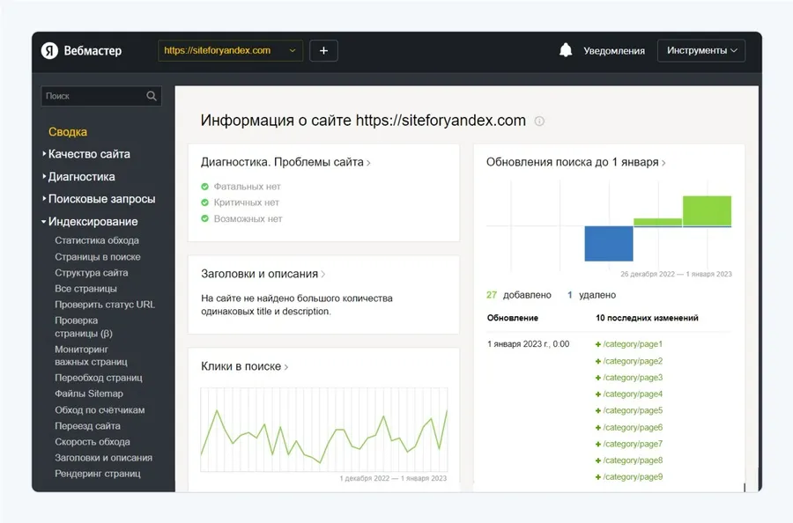Click the plus button to add site
Screen dimensions: 793x523
(x=323, y=51)
